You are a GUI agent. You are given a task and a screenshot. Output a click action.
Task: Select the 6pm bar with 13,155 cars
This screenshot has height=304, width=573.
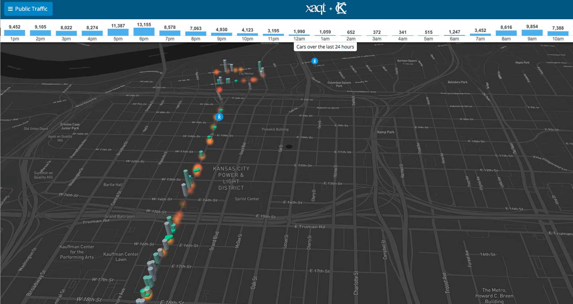coord(144,31)
